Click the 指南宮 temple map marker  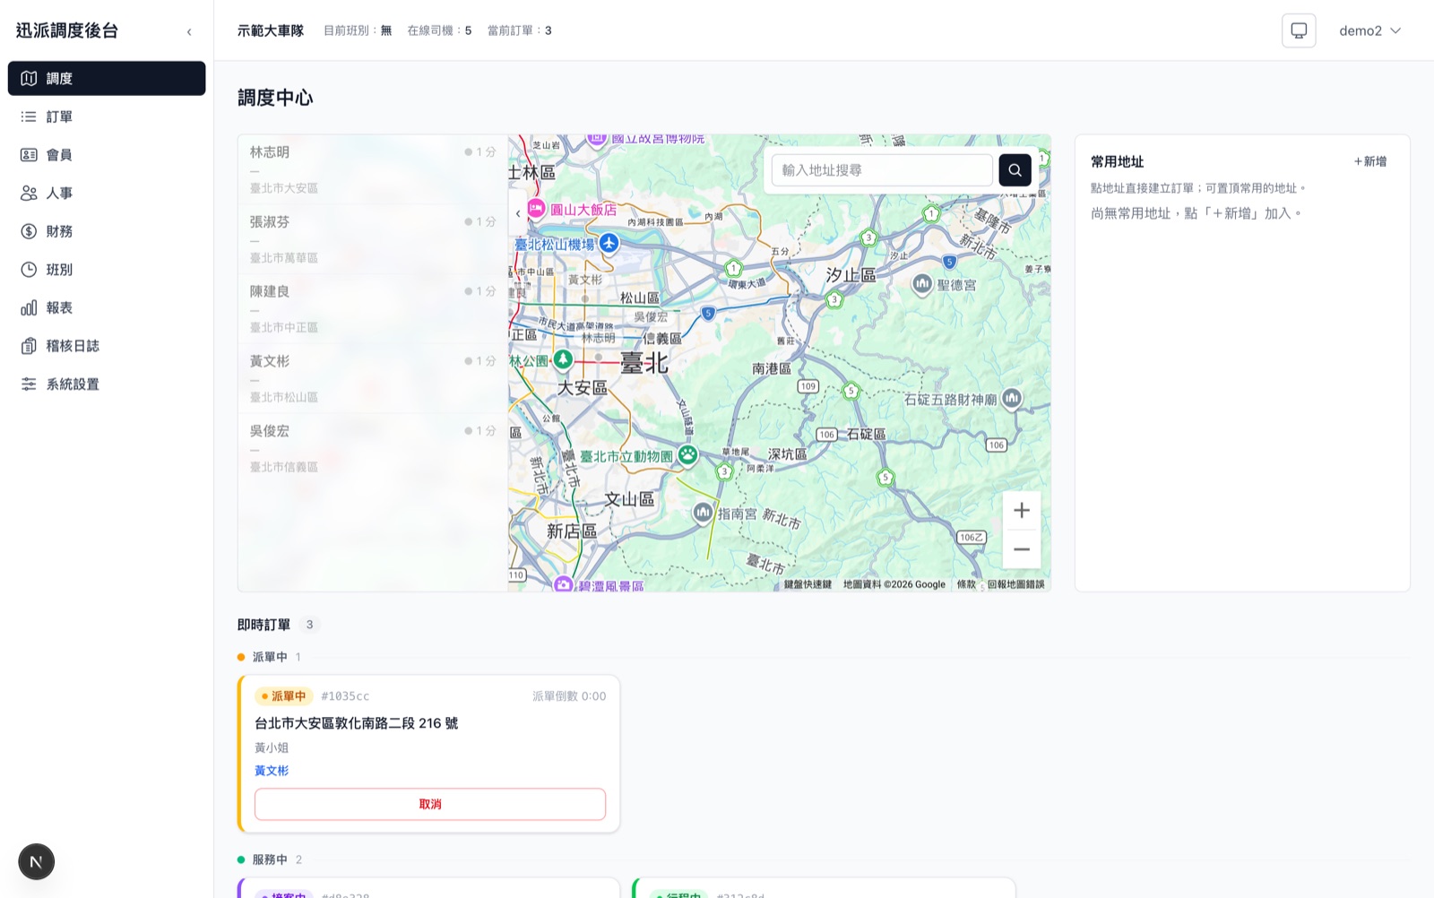704,513
